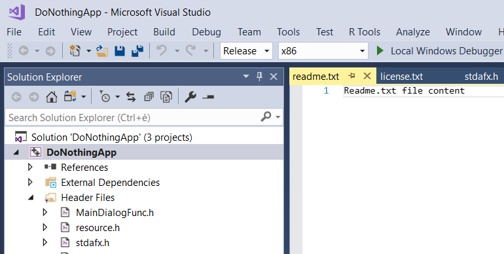The height and width of the screenshot is (254, 504).
Task: Open the Switch Views dropdown arrow
Action: 84,97
